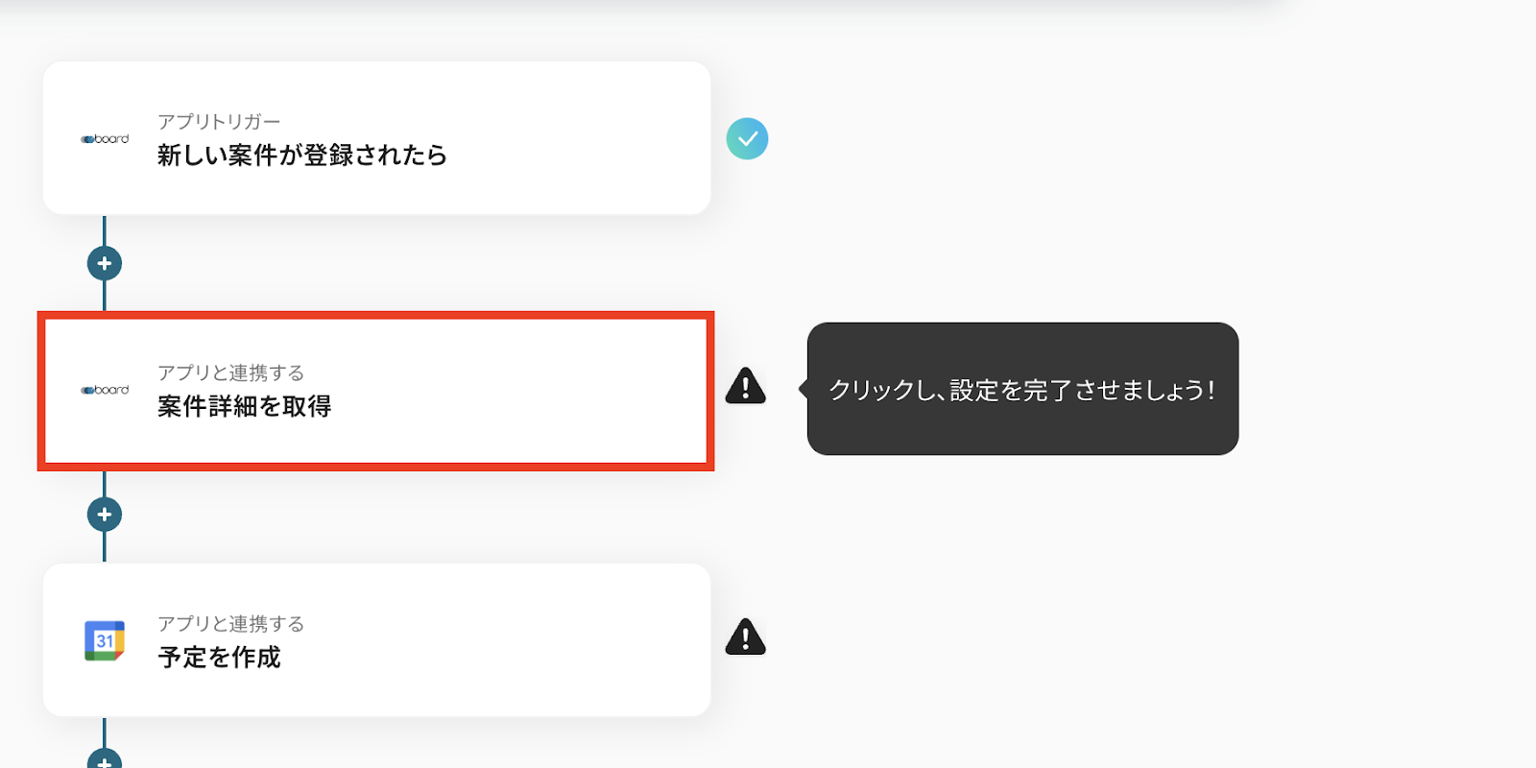The height and width of the screenshot is (768, 1536).
Task: Open the 案件詳細を取得 step
Action: 376,391
